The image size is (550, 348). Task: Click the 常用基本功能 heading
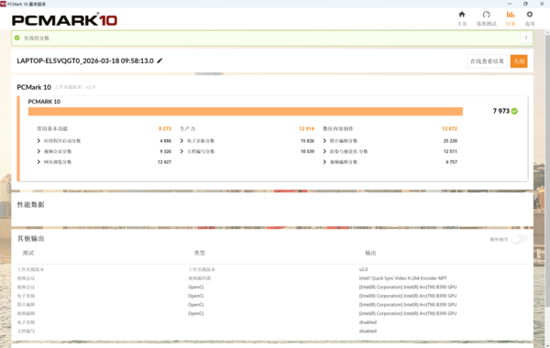coord(52,128)
